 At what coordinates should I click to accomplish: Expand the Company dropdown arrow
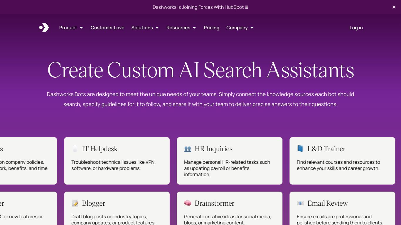click(252, 28)
